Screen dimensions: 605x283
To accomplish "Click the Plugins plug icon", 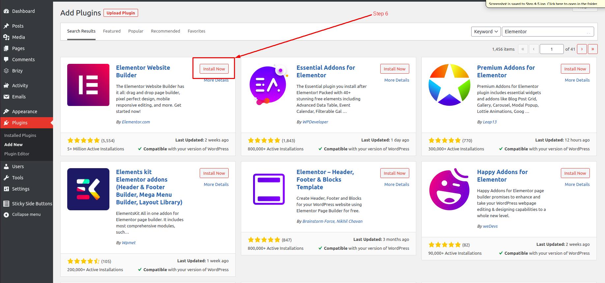I will point(6,123).
